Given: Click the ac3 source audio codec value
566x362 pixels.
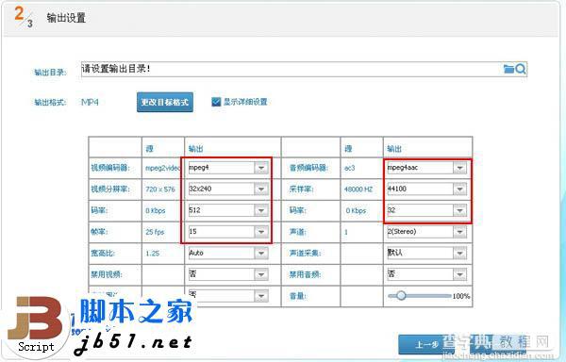Looking at the screenshot, I should [349, 168].
